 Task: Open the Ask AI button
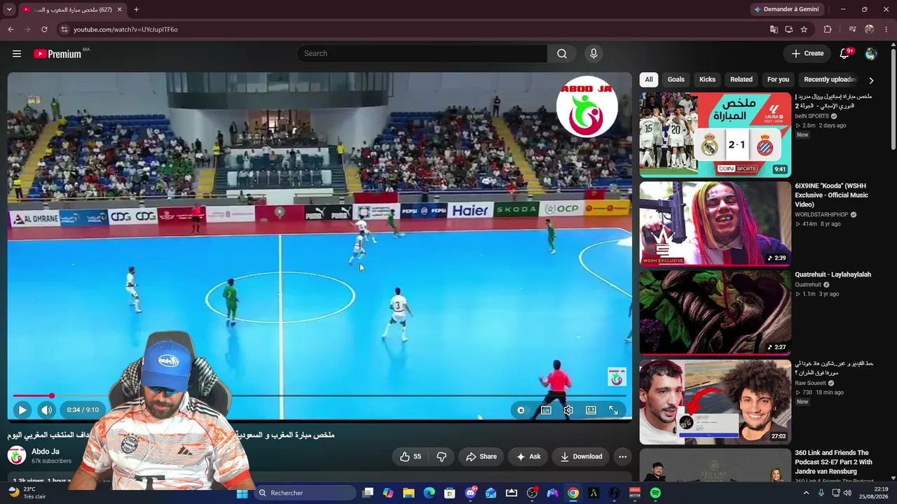click(x=528, y=457)
